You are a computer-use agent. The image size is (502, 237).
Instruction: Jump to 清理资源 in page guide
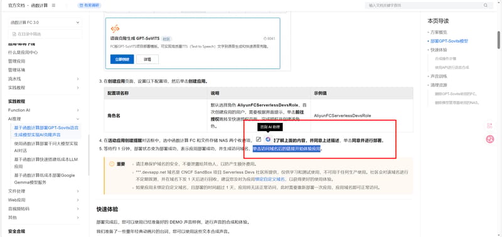point(439,85)
